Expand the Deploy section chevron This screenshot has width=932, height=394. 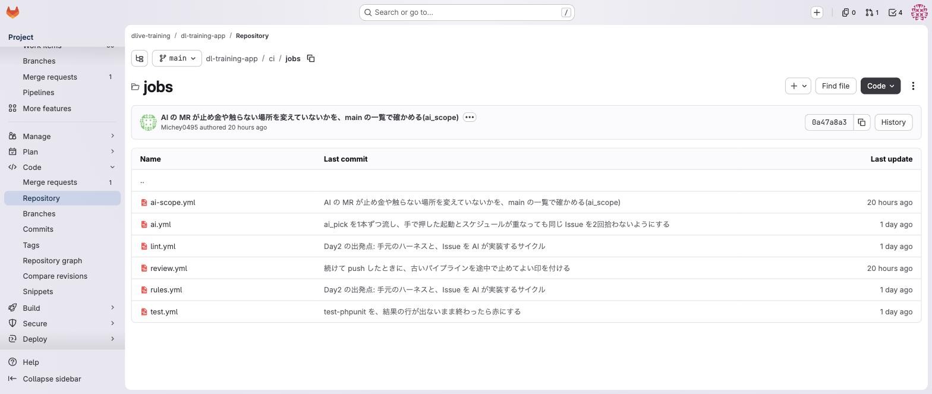coord(112,339)
